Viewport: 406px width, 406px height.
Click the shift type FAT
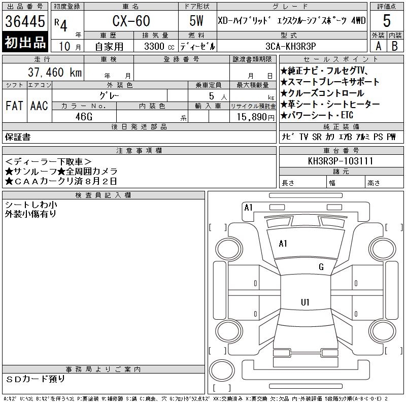pos(14,106)
